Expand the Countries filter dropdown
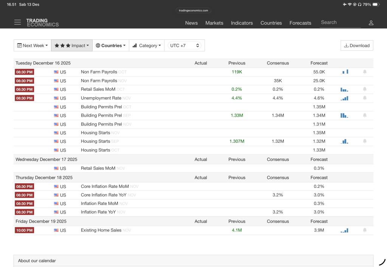This screenshot has width=387, height=267. click(111, 45)
